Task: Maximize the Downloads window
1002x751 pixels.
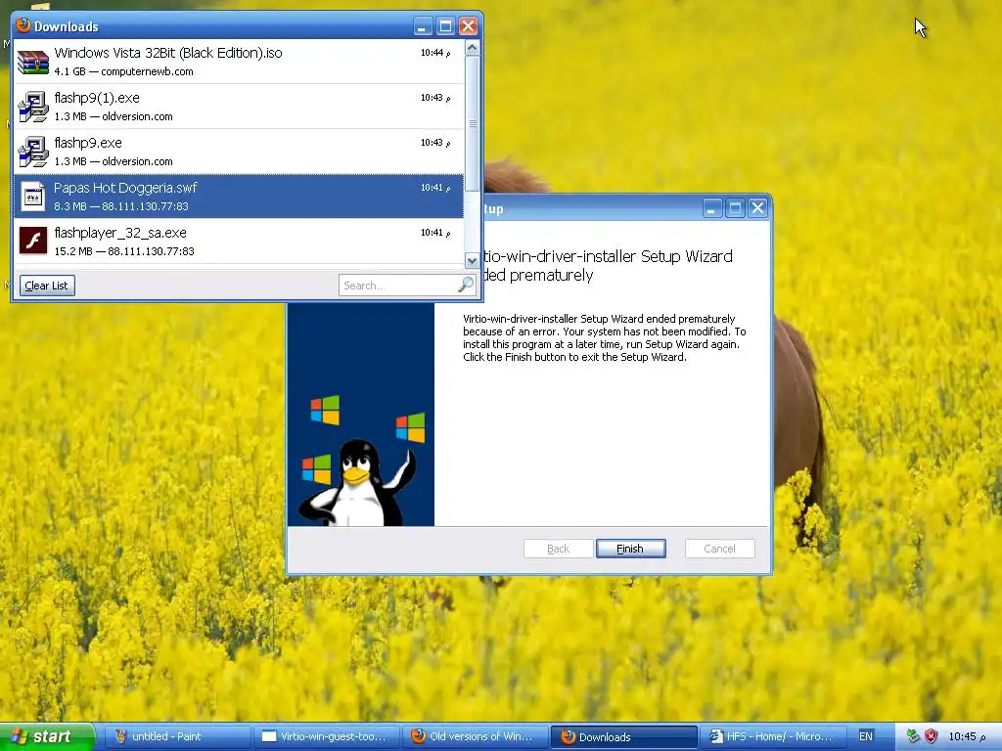Action: (x=445, y=26)
